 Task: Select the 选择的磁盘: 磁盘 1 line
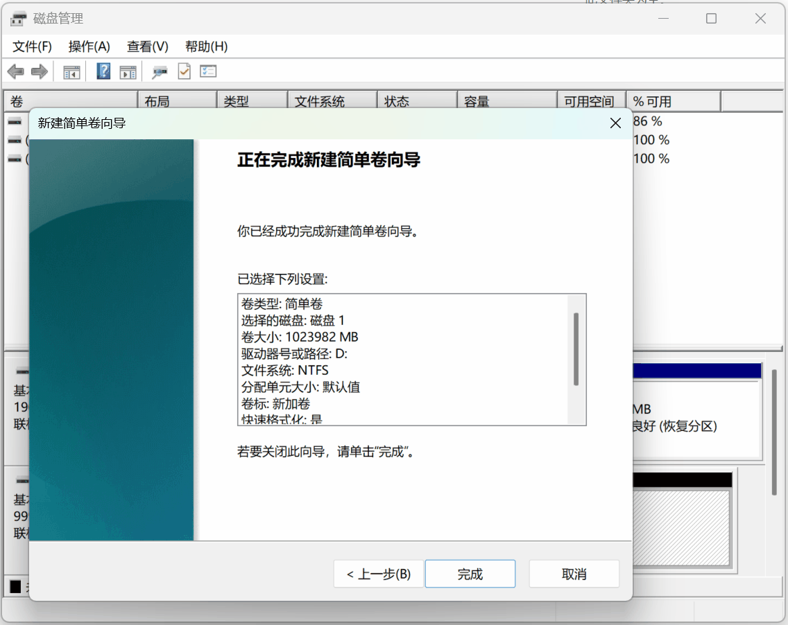pyautogui.click(x=293, y=320)
